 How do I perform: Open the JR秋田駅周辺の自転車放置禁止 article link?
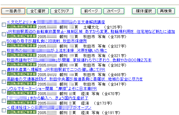(91, 32)
